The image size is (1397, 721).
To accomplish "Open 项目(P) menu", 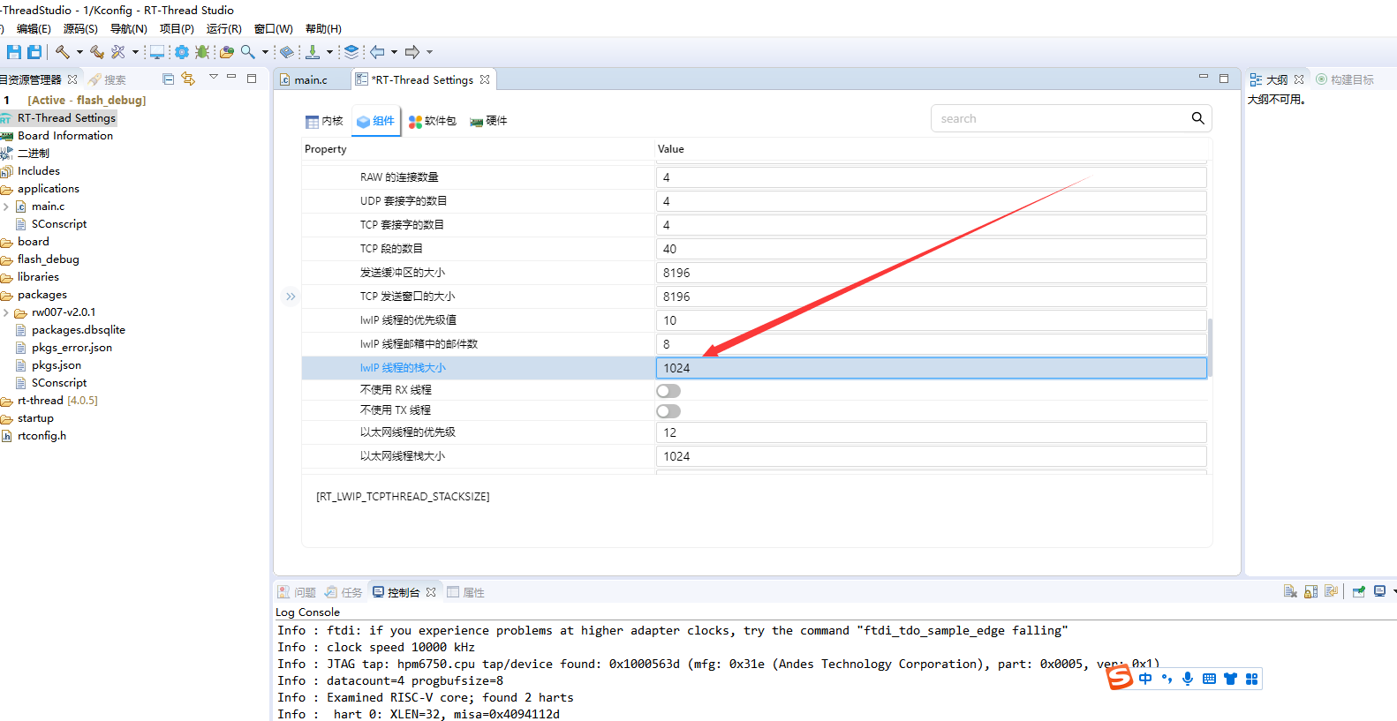I will coord(177,29).
